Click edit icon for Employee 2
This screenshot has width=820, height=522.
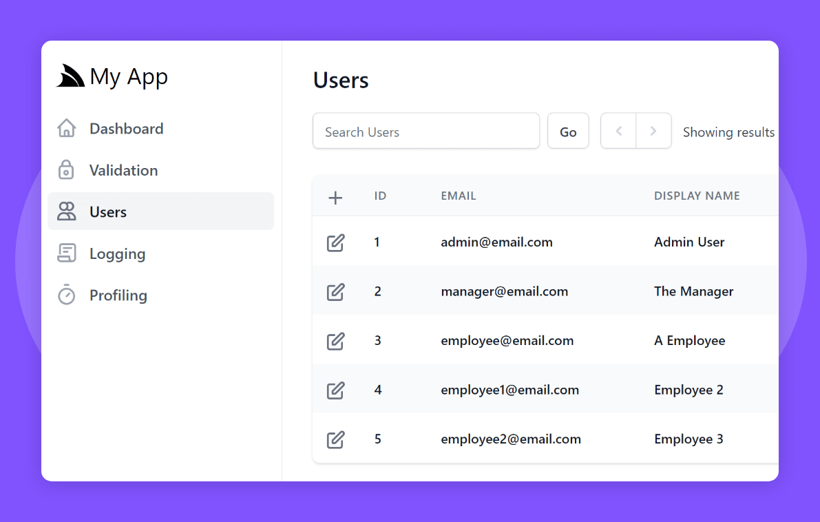click(x=335, y=390)
